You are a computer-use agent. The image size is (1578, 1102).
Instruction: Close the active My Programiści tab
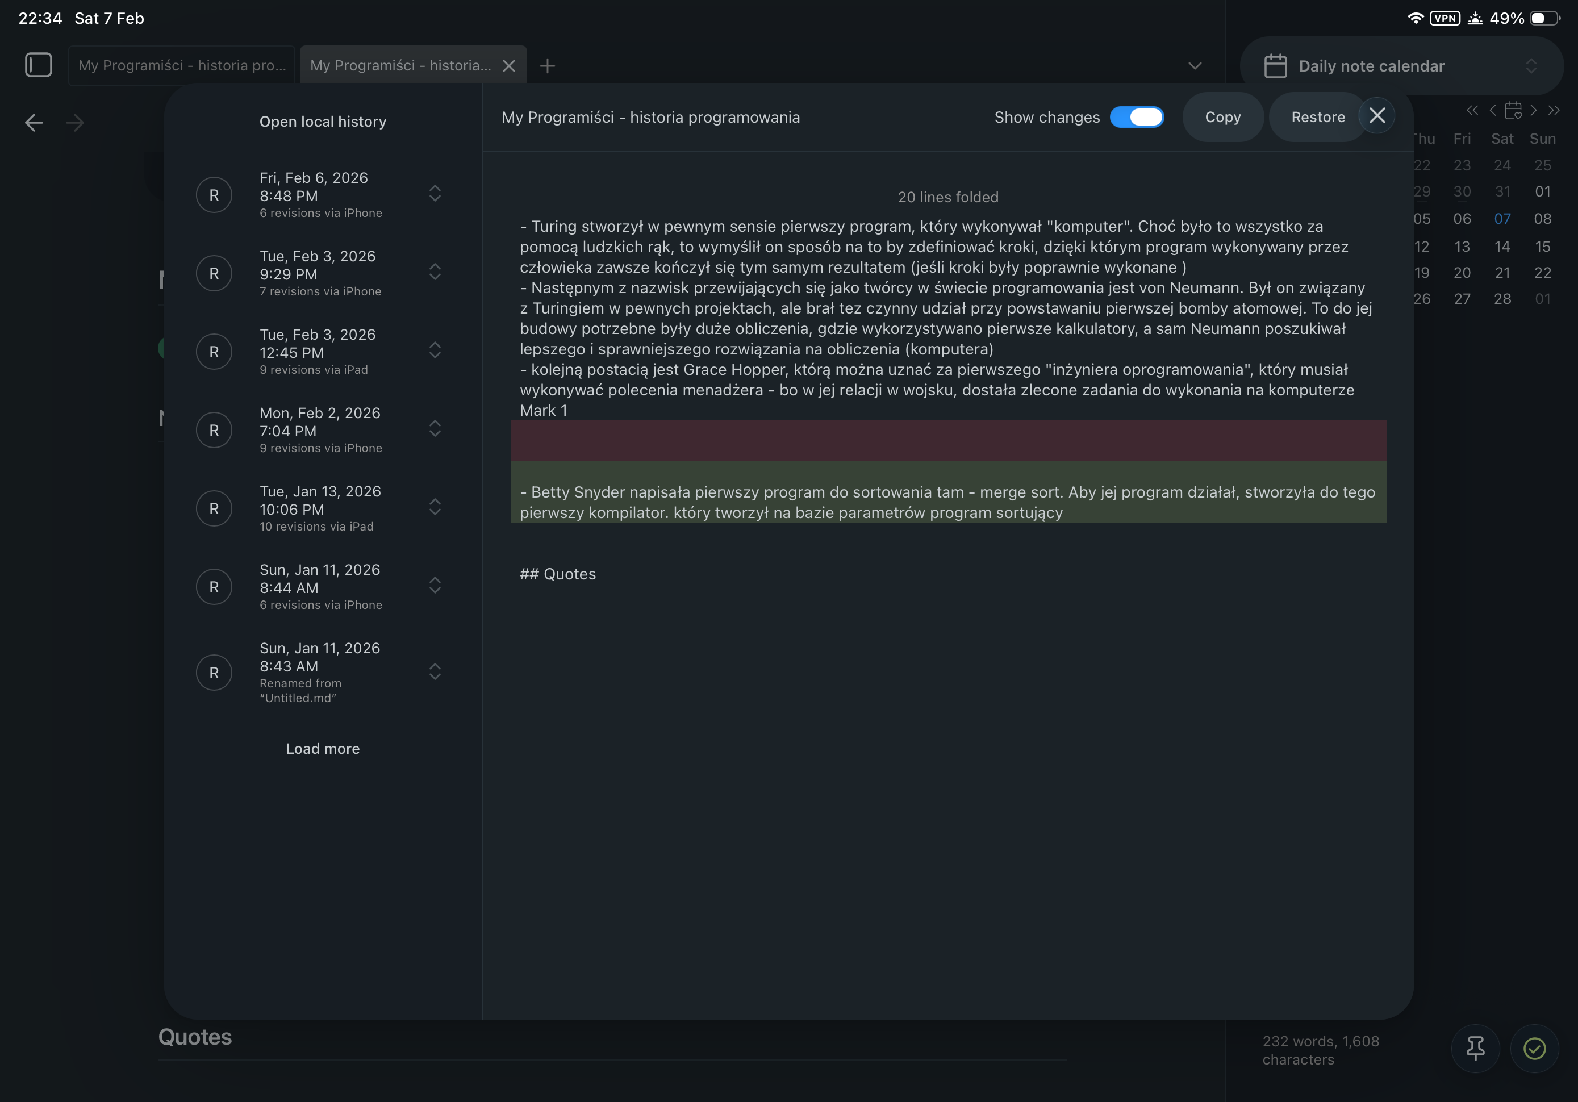(508, 66)
